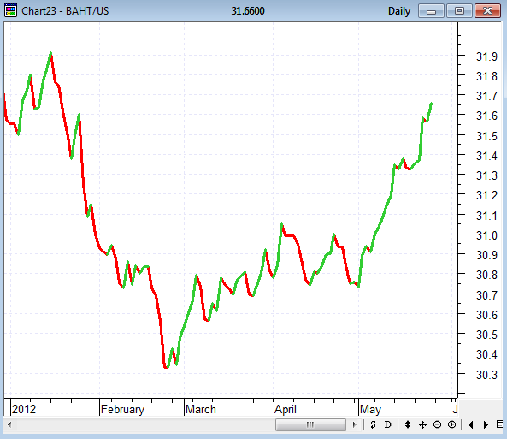The width and height of the screenshot is (507, 439).
Task: Click the Chart23 window icon in title bar
Action: (10, 10)
